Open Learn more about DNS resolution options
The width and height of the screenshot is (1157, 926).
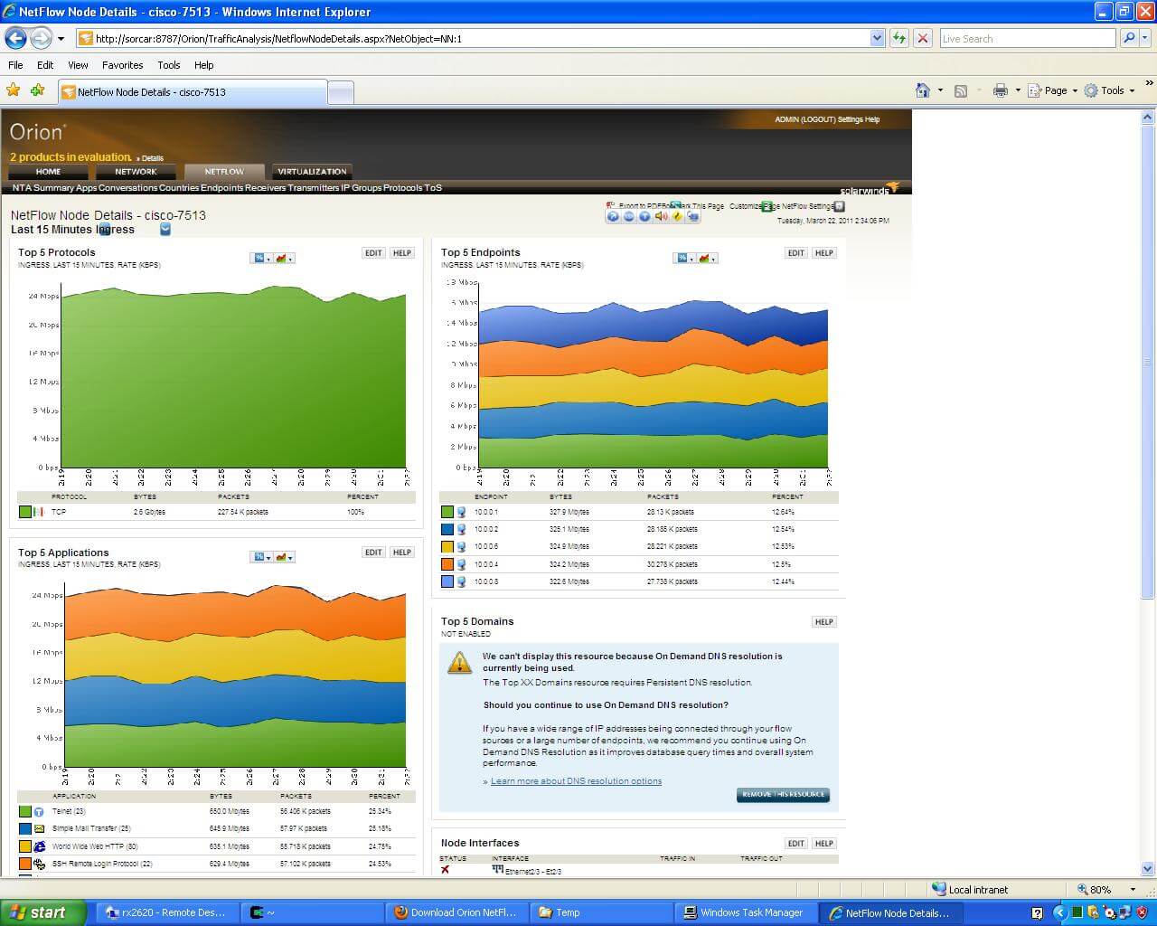point(576,781)
